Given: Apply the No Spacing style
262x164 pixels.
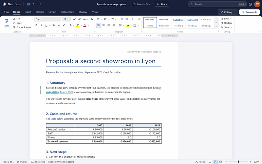Looking at the screenshot, I should [x=164, y=22].
